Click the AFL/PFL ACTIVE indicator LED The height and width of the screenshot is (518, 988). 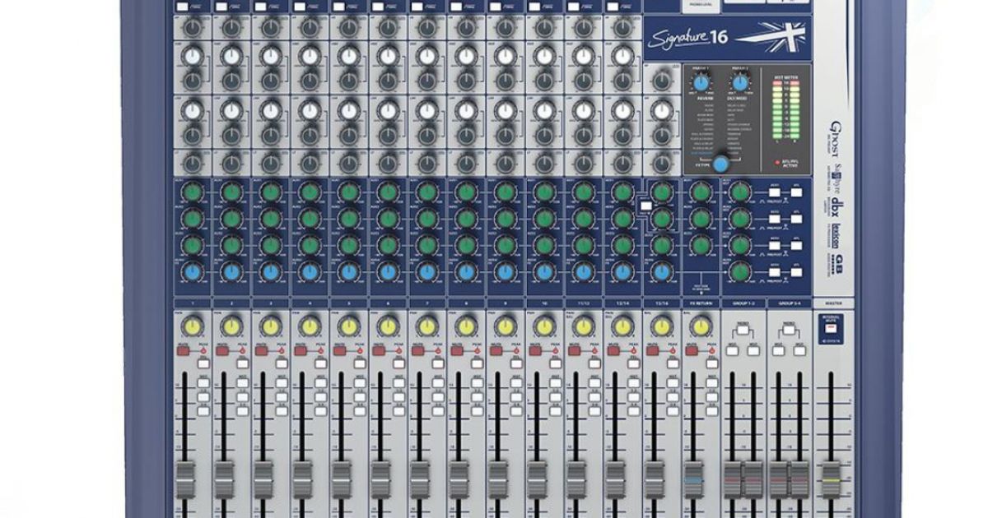[x=776, y=161]
